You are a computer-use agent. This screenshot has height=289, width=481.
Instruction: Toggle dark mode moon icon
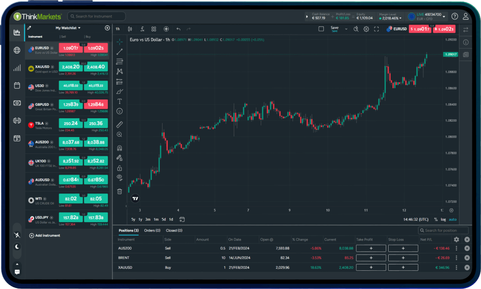pyautogui.click(x=17, y=247)
